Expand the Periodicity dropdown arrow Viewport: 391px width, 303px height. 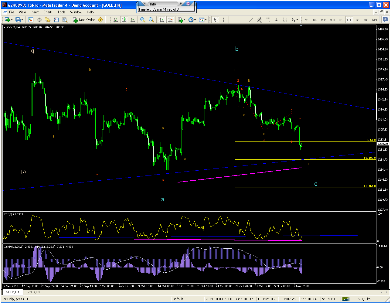195,20
